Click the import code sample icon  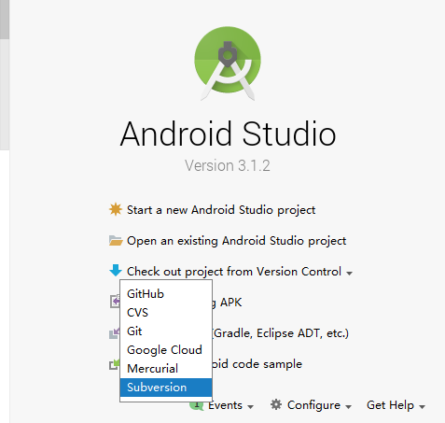pos(114,364)
